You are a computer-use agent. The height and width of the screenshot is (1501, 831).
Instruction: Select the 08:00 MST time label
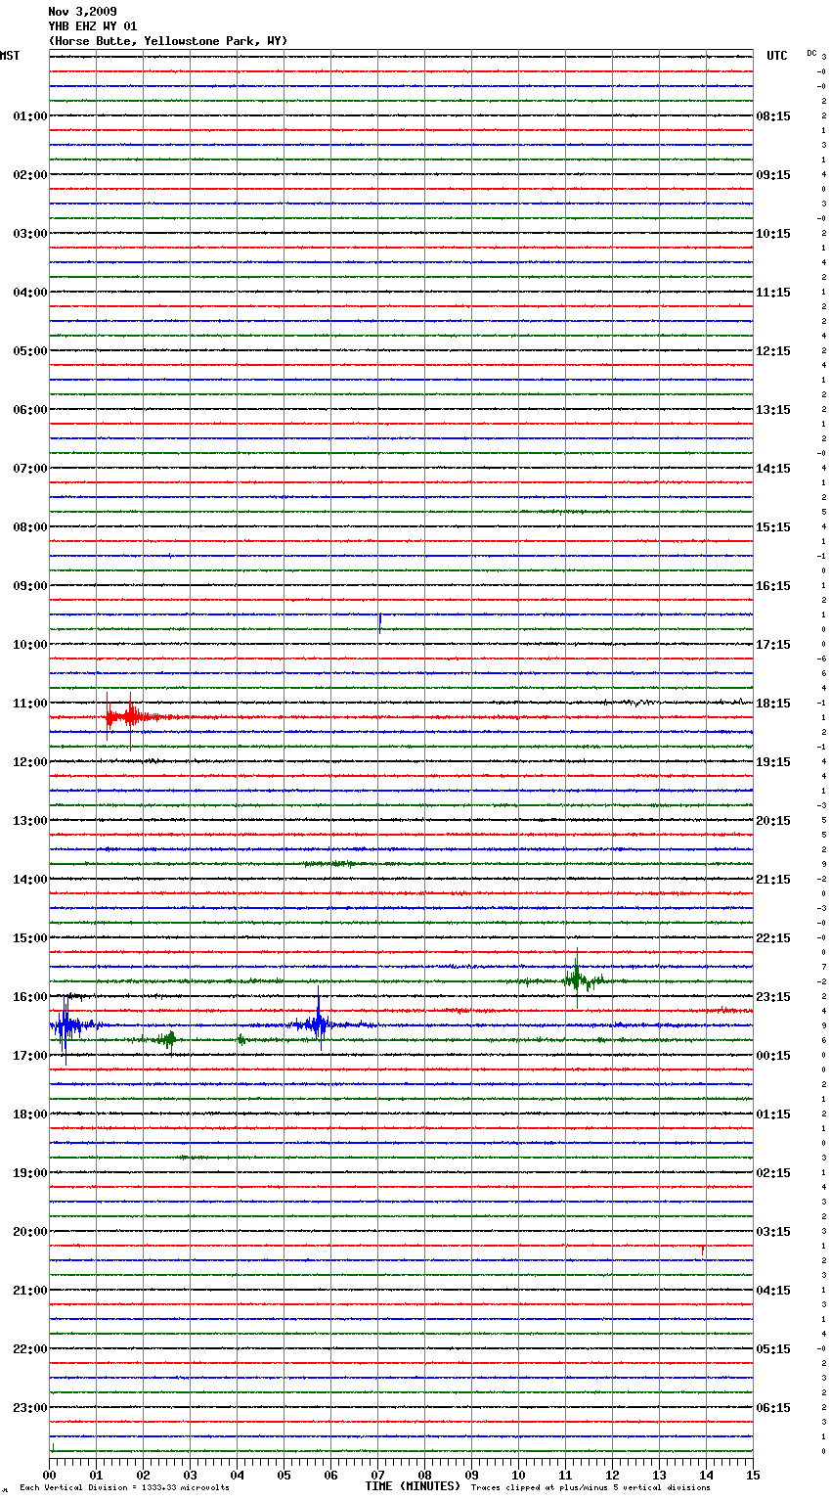coord(29,527)
